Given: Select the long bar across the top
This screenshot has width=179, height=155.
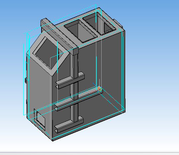Looking at the screenshot, I should [59, 36].
